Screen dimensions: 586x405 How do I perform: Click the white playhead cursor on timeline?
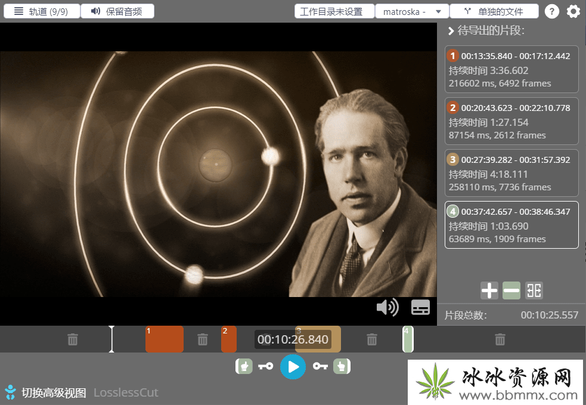(x=111, y=339)
